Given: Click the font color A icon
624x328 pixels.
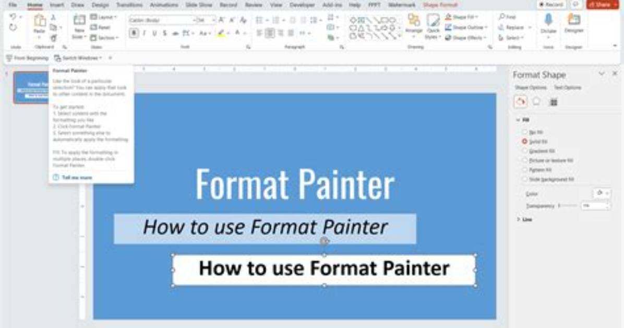Looking at the screenshot, I should click(237, 33).
